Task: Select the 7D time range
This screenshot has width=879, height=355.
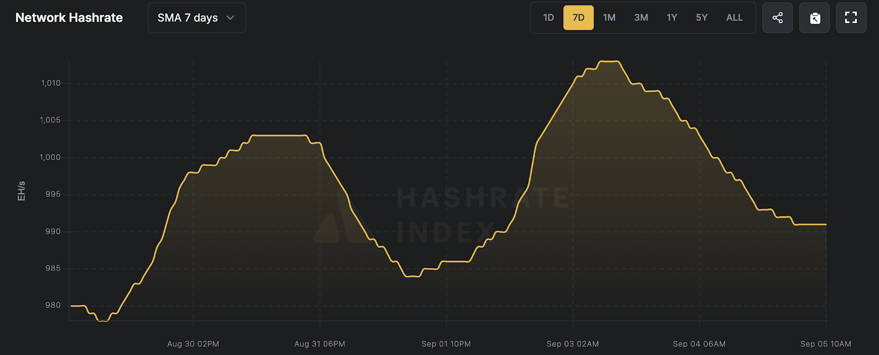Action: coord(578,18)
